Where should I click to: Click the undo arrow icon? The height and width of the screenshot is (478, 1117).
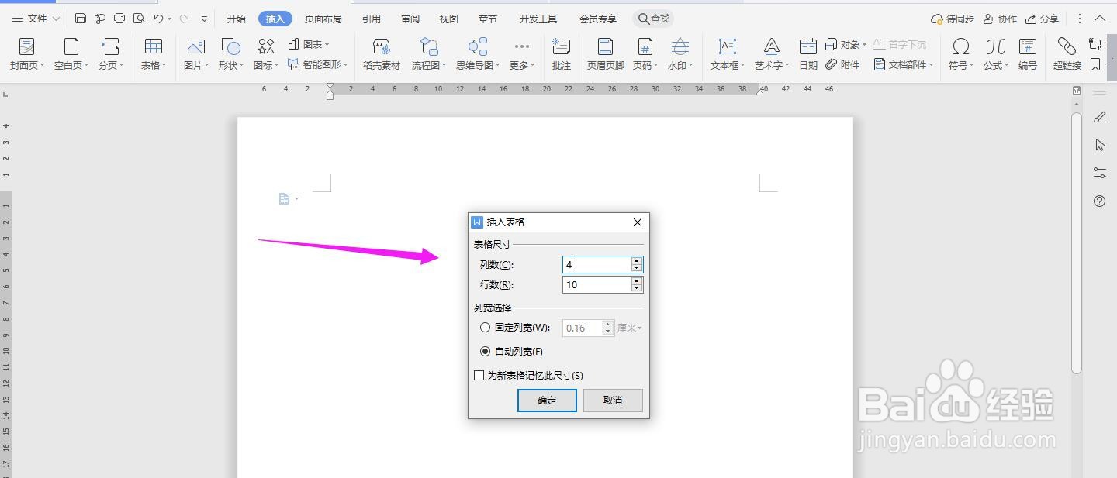158,19
